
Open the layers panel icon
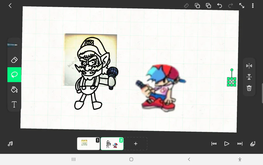253,144
